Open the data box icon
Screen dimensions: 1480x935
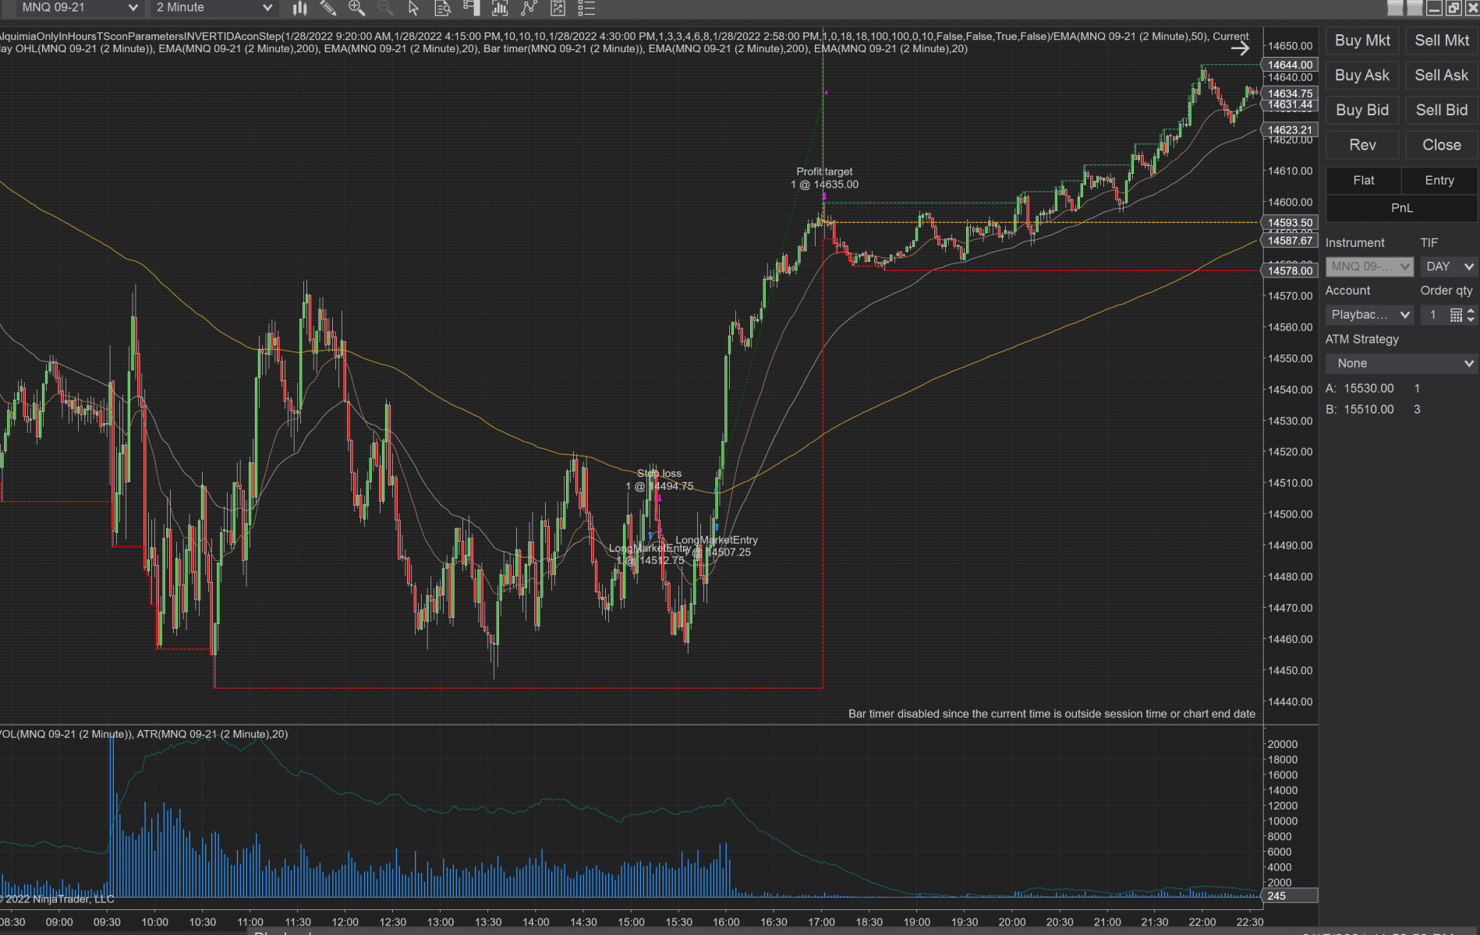(x=442, y=8)
